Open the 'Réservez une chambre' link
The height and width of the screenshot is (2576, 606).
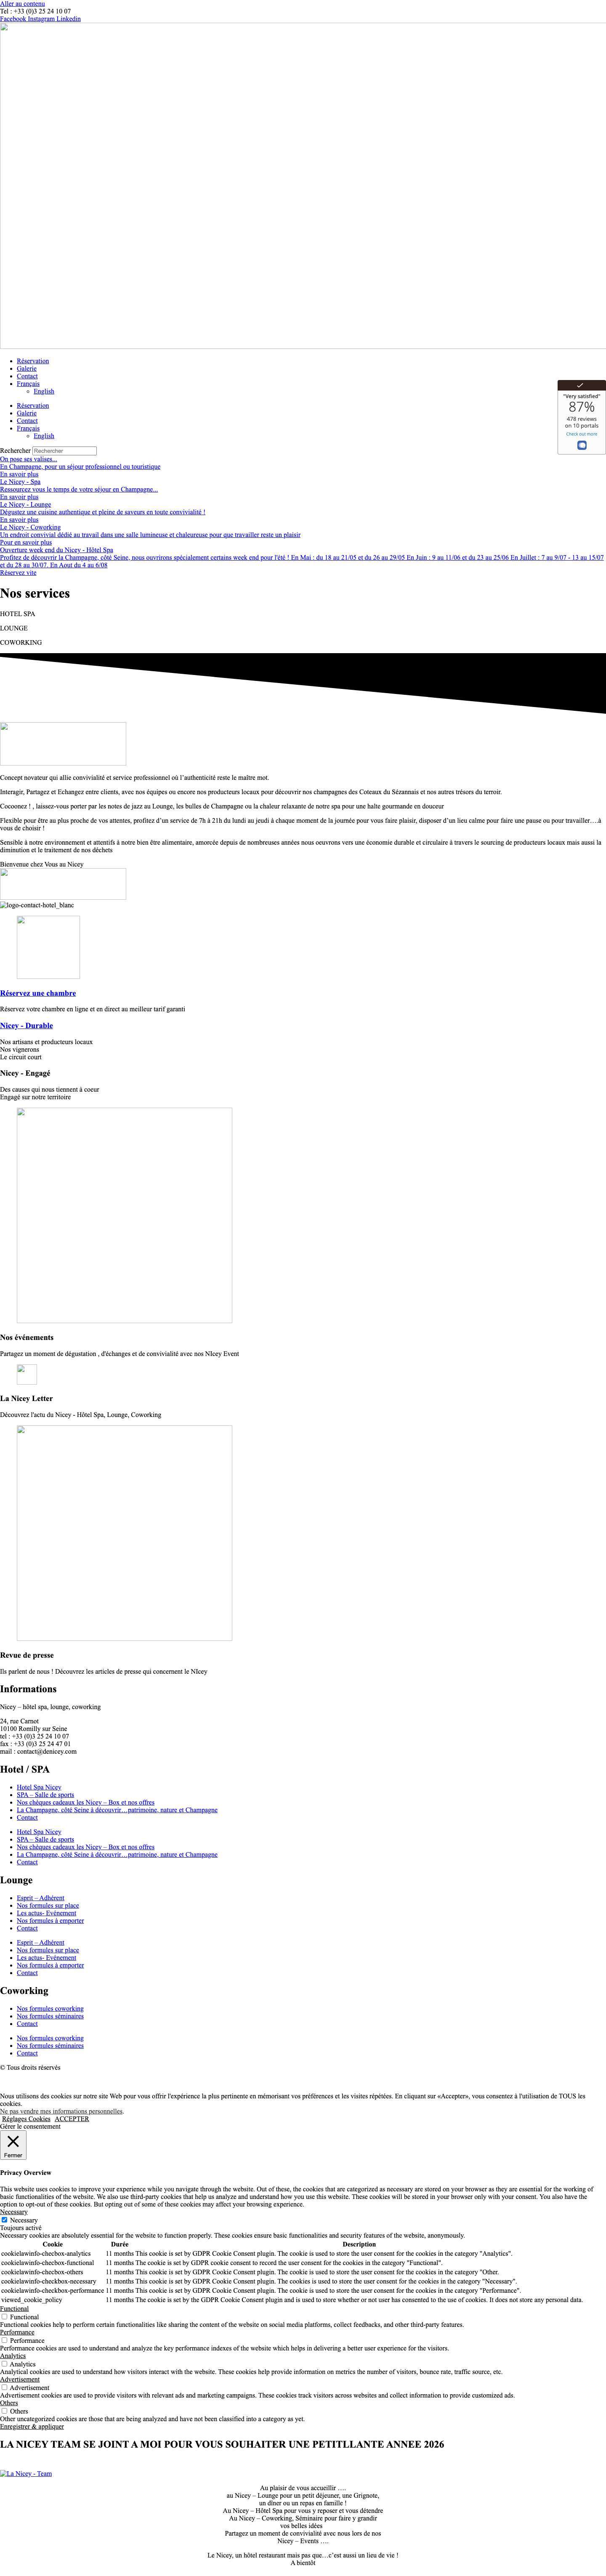pyautogui.click(x=38, y=994)
